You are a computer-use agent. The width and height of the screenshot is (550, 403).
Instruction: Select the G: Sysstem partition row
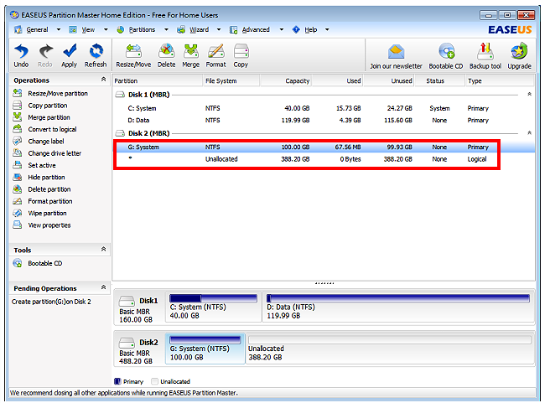(x=324, y=147)
